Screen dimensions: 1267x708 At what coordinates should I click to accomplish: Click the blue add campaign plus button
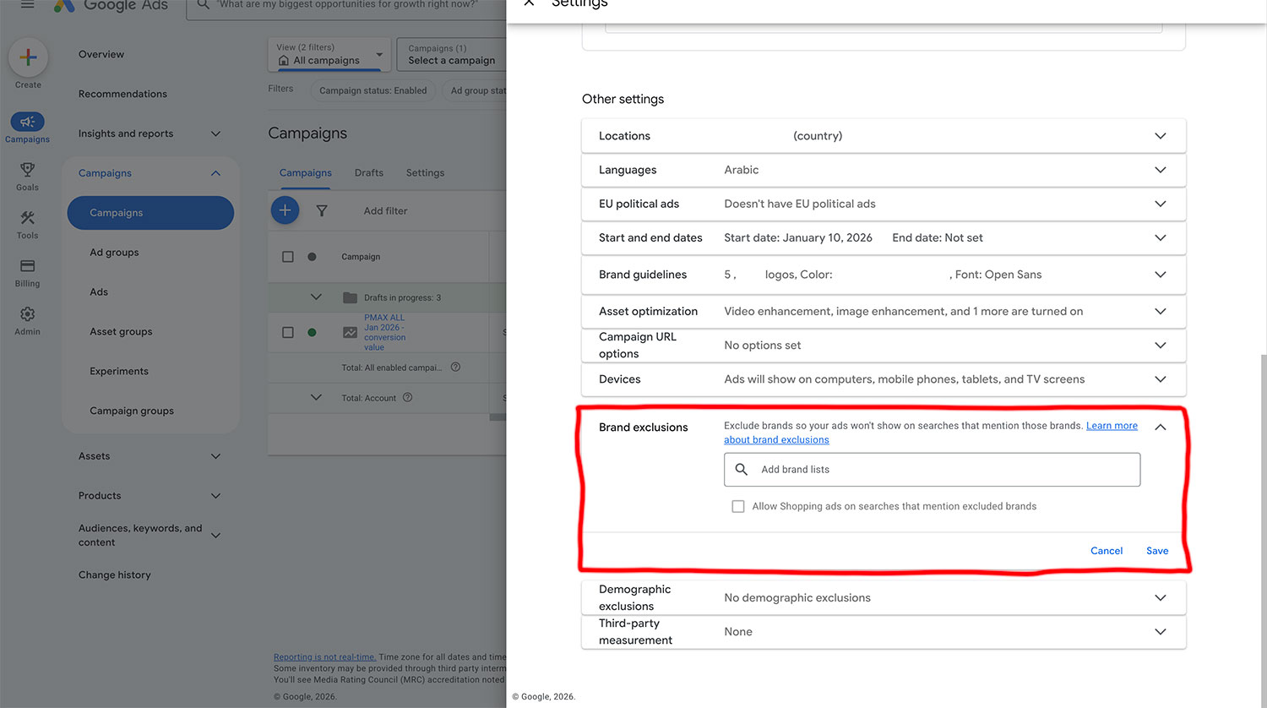[x=285, y=210]
